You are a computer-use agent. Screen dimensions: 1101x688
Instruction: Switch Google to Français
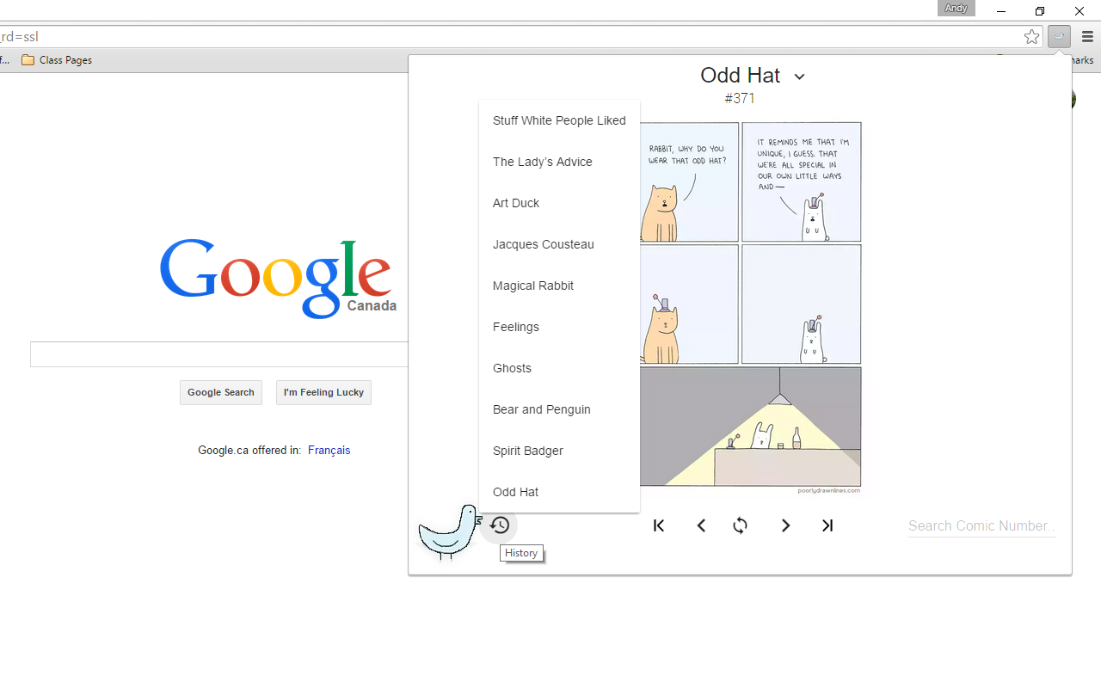tap(329, 450)
